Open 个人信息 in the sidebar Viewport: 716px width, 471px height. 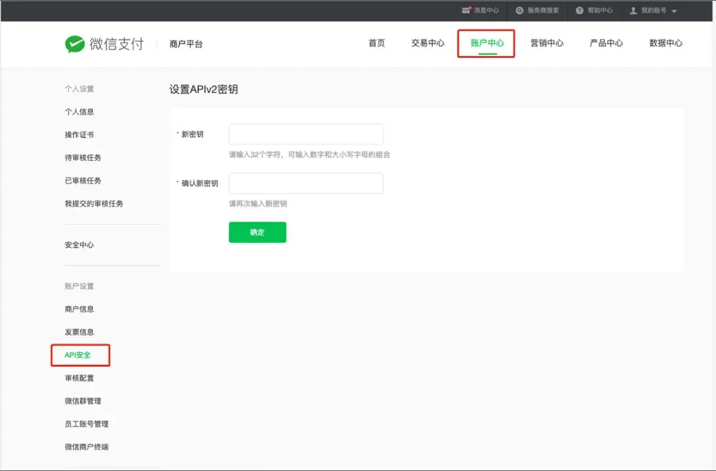(x=79, y=111)
